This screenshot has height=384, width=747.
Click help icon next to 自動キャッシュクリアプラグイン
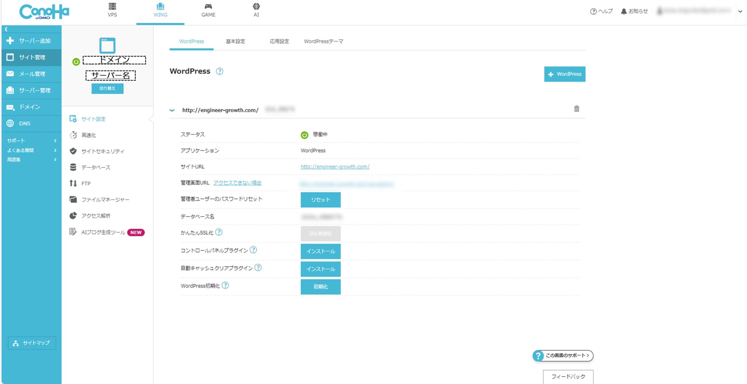tap(258, 268)
